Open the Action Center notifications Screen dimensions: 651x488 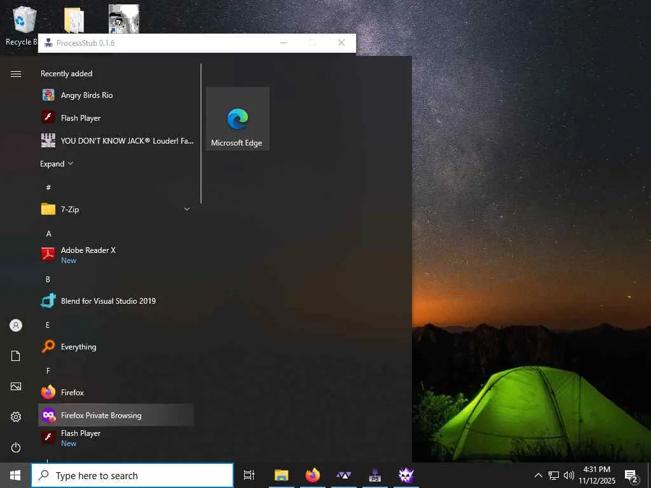[631, 475]
